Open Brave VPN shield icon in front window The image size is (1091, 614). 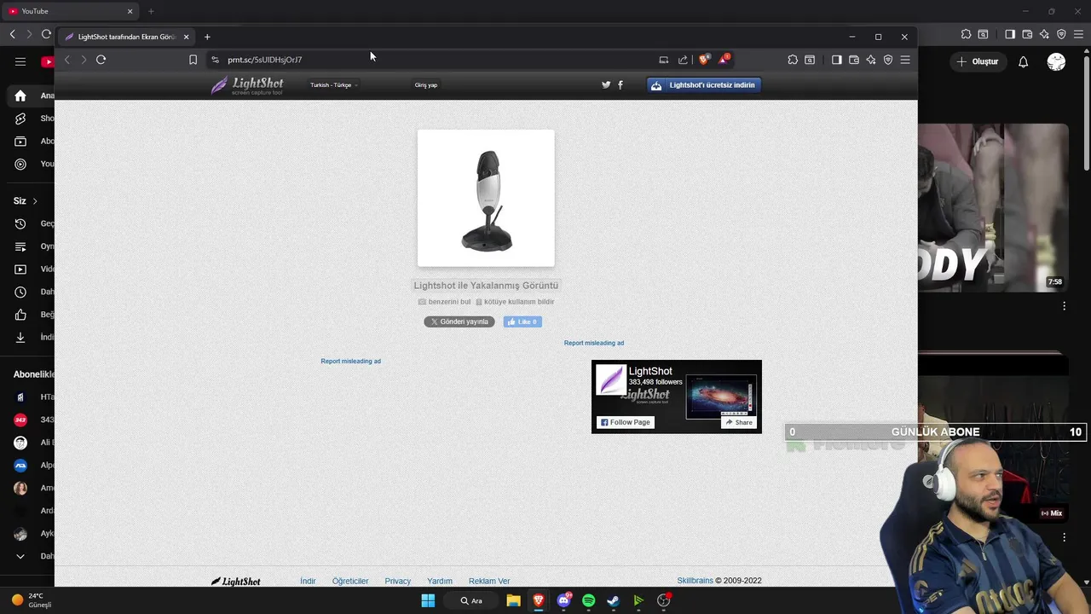click(x=887, y=60)
